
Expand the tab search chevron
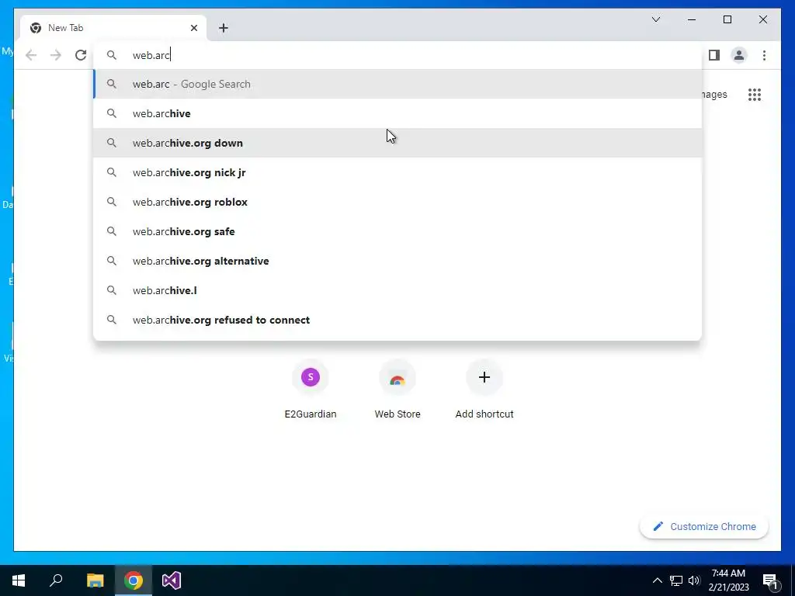pyautogui.click(x=655, y=19)
